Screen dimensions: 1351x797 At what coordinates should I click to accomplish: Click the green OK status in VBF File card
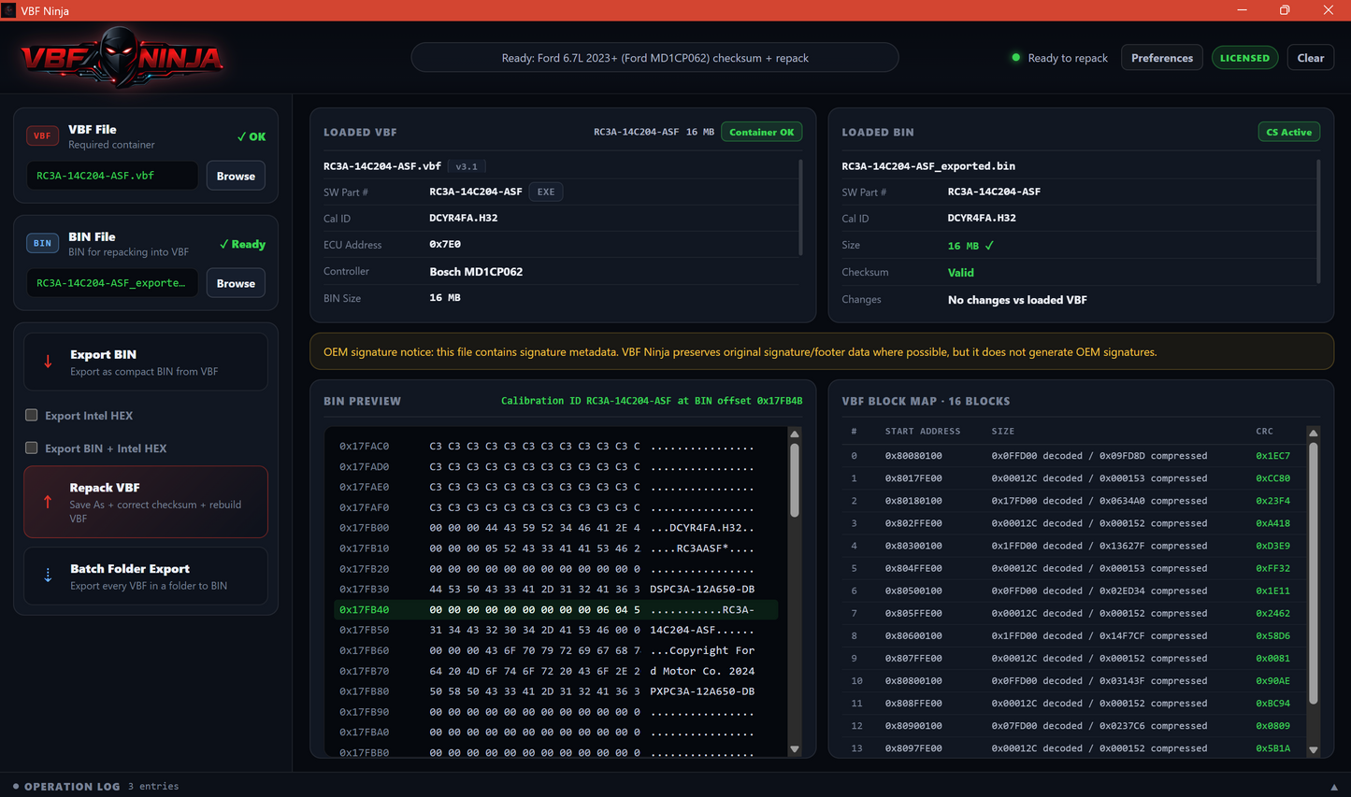(252, 136)
